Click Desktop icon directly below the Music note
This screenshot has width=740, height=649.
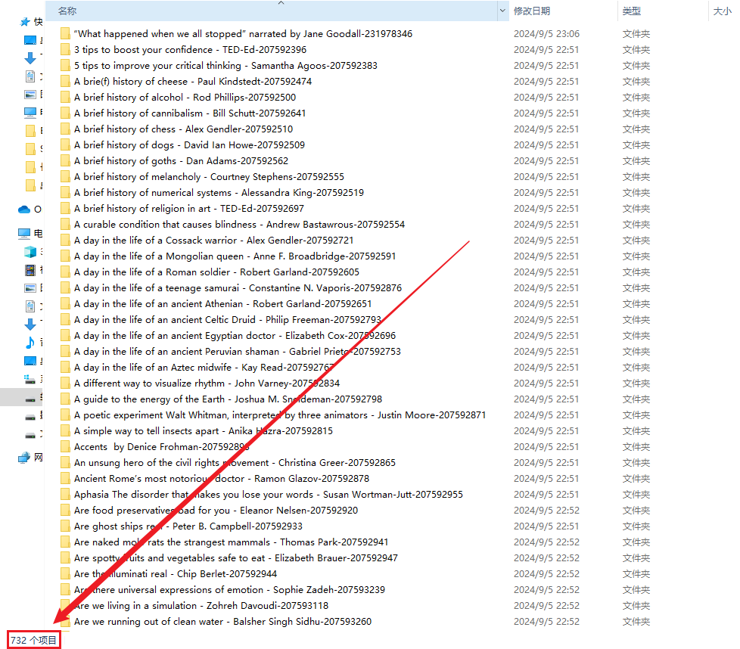click(30, 361)
